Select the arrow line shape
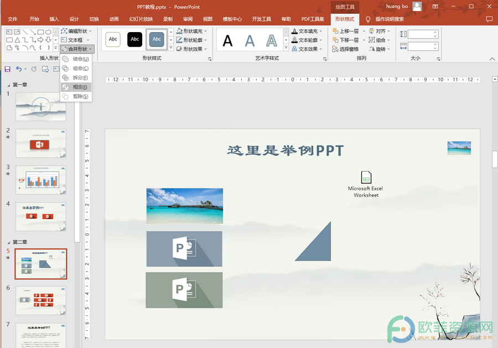 pos(33,32)
